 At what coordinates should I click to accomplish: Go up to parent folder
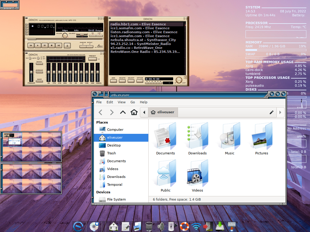click(123, 112)
